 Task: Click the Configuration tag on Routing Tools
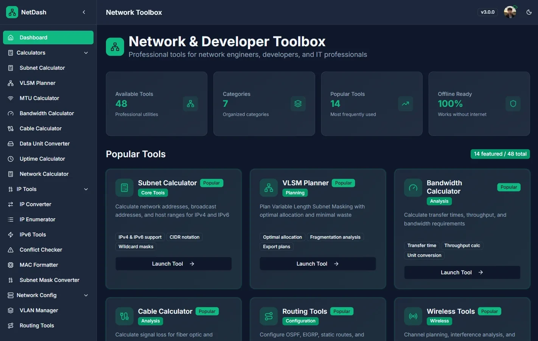tap(300, 321)
